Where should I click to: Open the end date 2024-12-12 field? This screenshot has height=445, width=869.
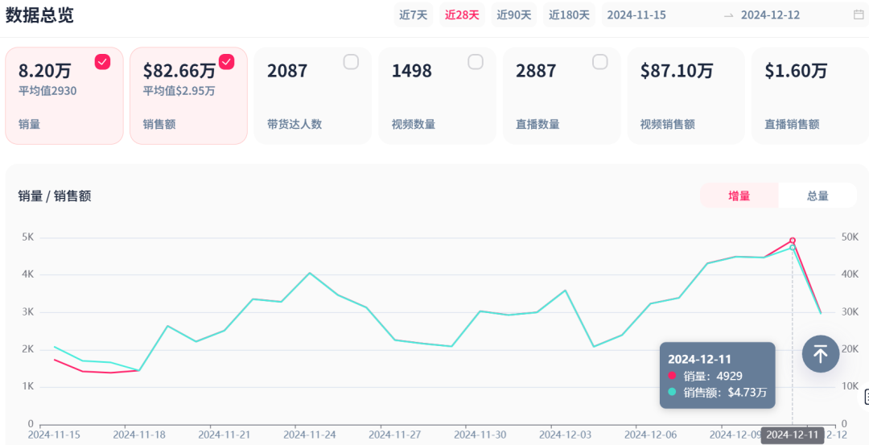click(x=770, y=14)
